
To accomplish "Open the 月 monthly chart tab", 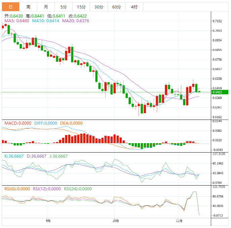I will 46,7.
